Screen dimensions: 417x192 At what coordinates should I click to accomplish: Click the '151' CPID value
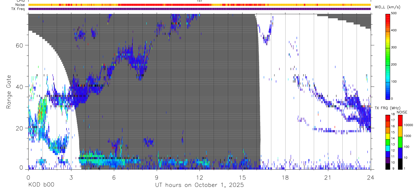pos(199,1)
